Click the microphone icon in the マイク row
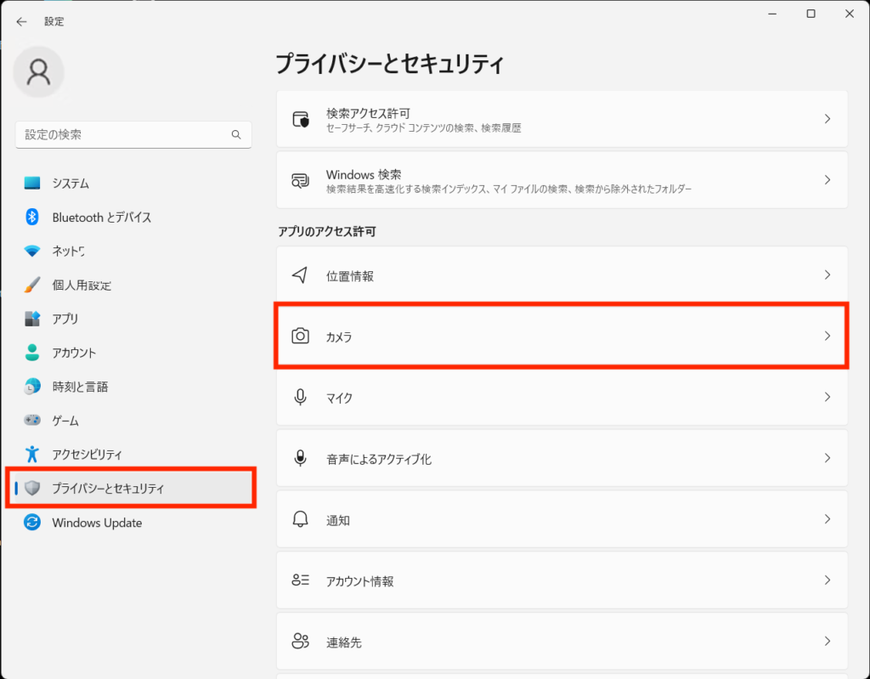 [300, 398]
